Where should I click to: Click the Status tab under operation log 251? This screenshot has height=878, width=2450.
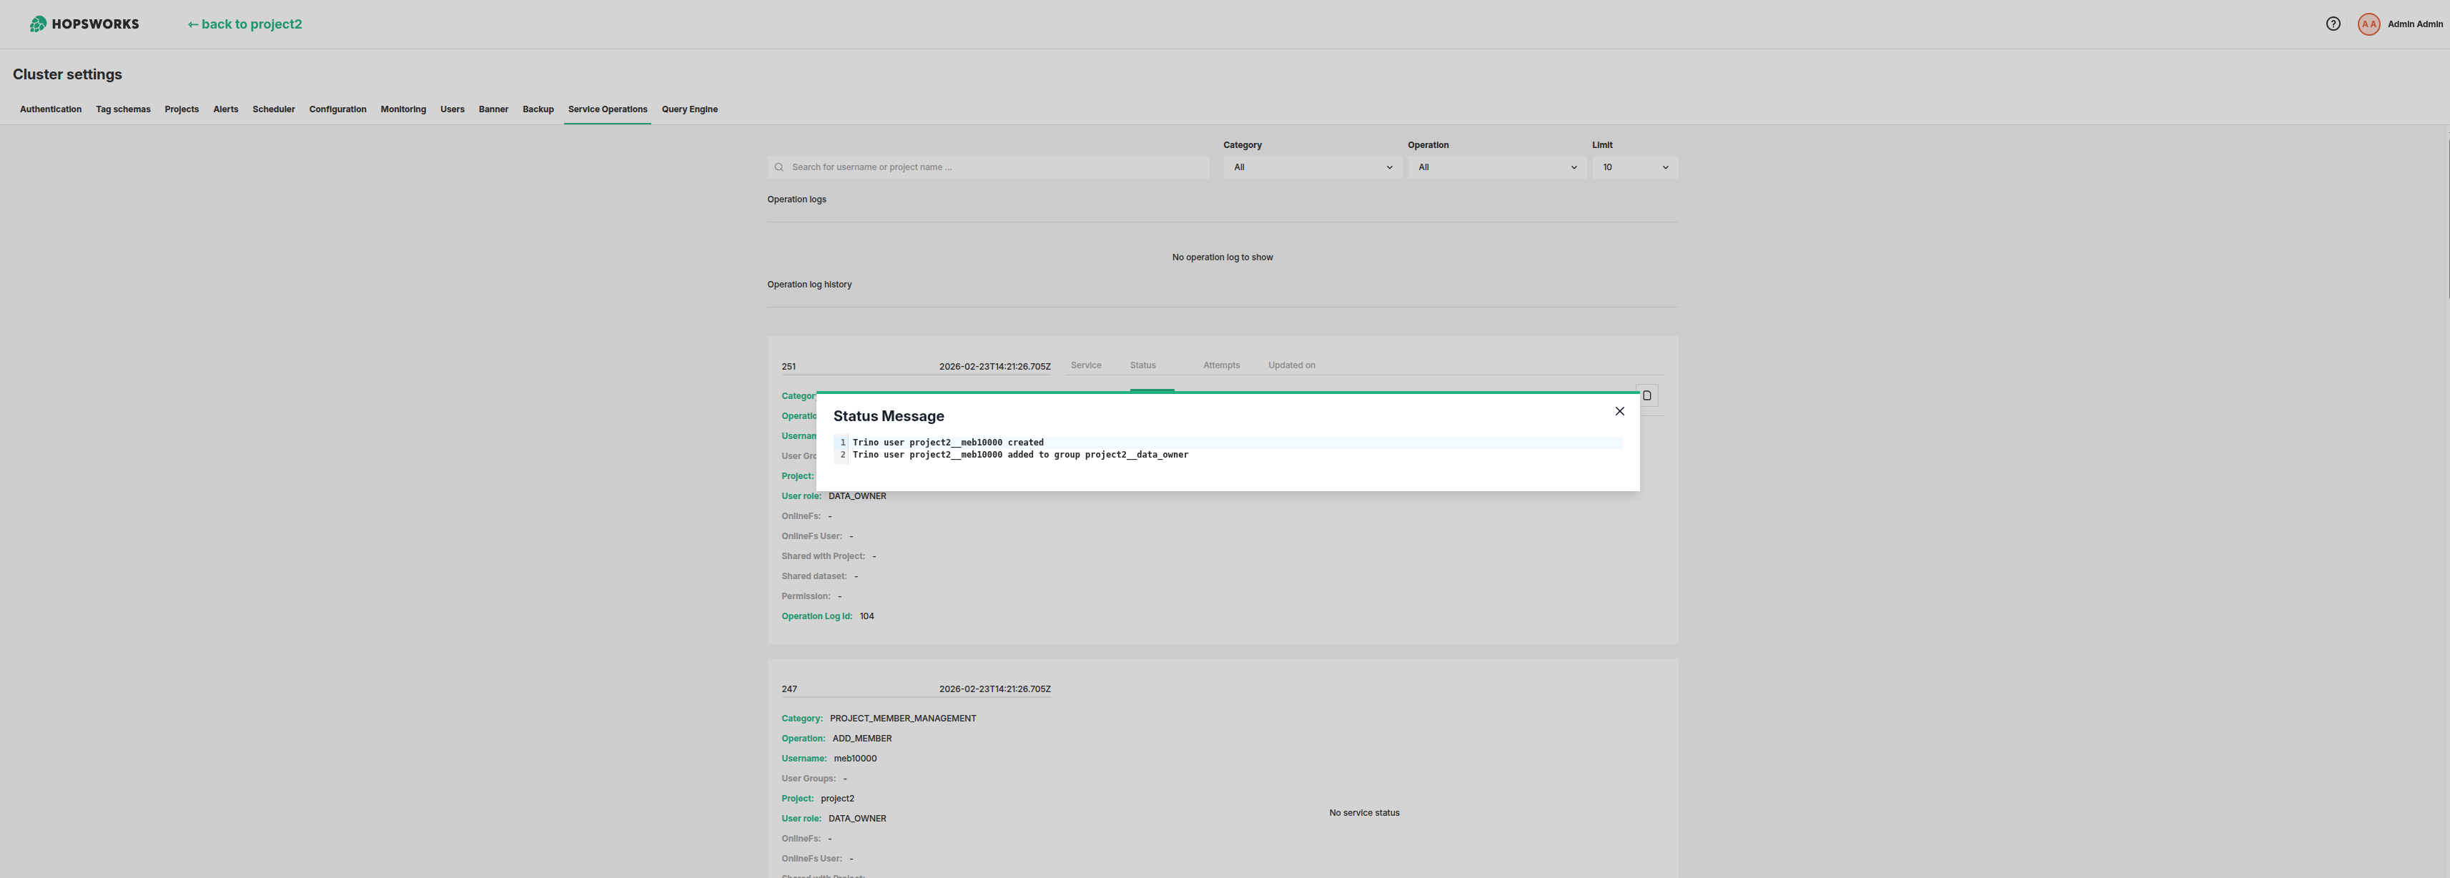point(1142,365)
